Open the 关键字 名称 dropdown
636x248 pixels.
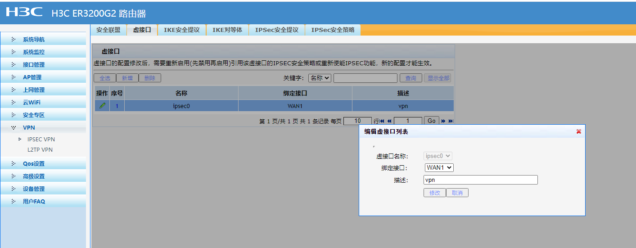point(320,78)
